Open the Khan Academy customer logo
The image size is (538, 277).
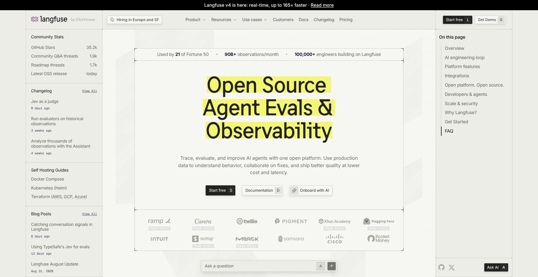coord(335,221)
